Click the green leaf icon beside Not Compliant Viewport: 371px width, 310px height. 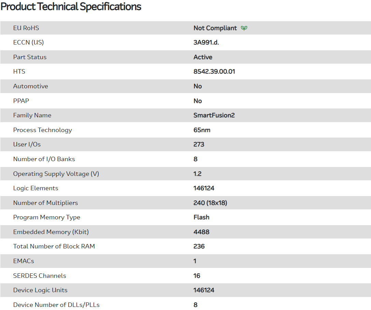(x=244, y=28)
